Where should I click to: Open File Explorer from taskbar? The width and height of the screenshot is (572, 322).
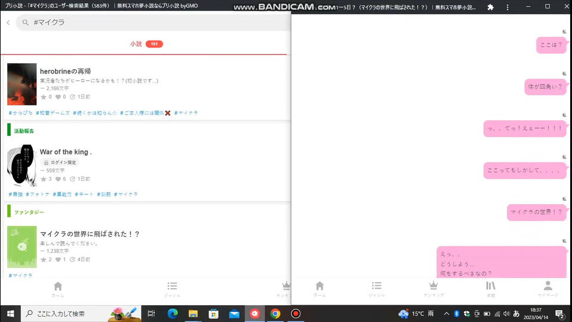pyautogui.click(x=193, y=314)
